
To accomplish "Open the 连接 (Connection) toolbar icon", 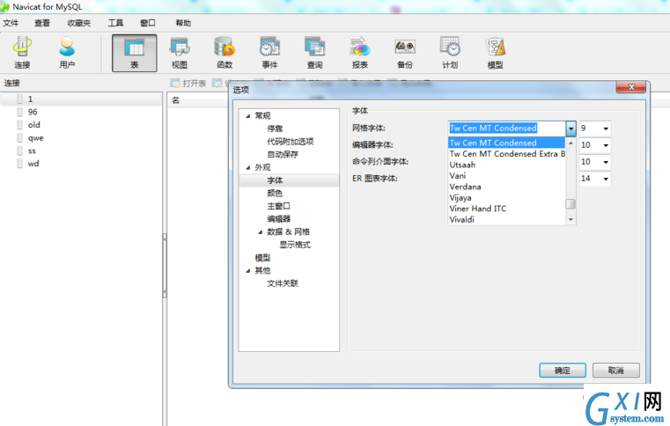I will [x=22, y=53].
